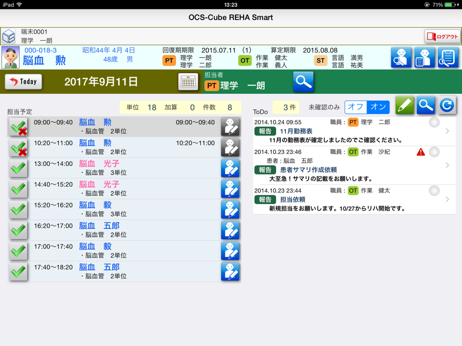
Task: Tap the Today button to return to today
Action: point(23,82)
